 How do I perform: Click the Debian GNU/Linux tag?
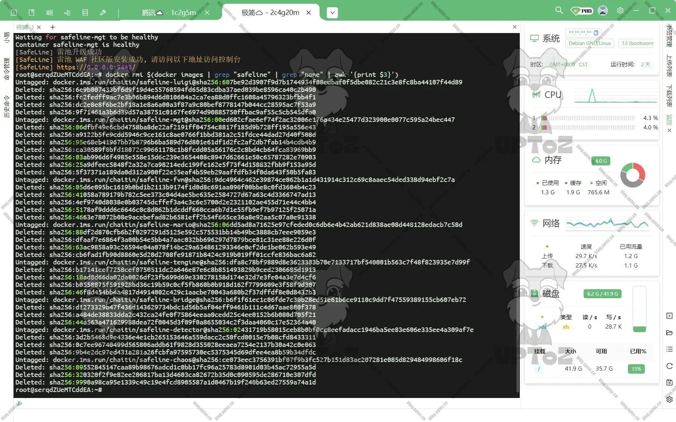(x=590, y=43)
